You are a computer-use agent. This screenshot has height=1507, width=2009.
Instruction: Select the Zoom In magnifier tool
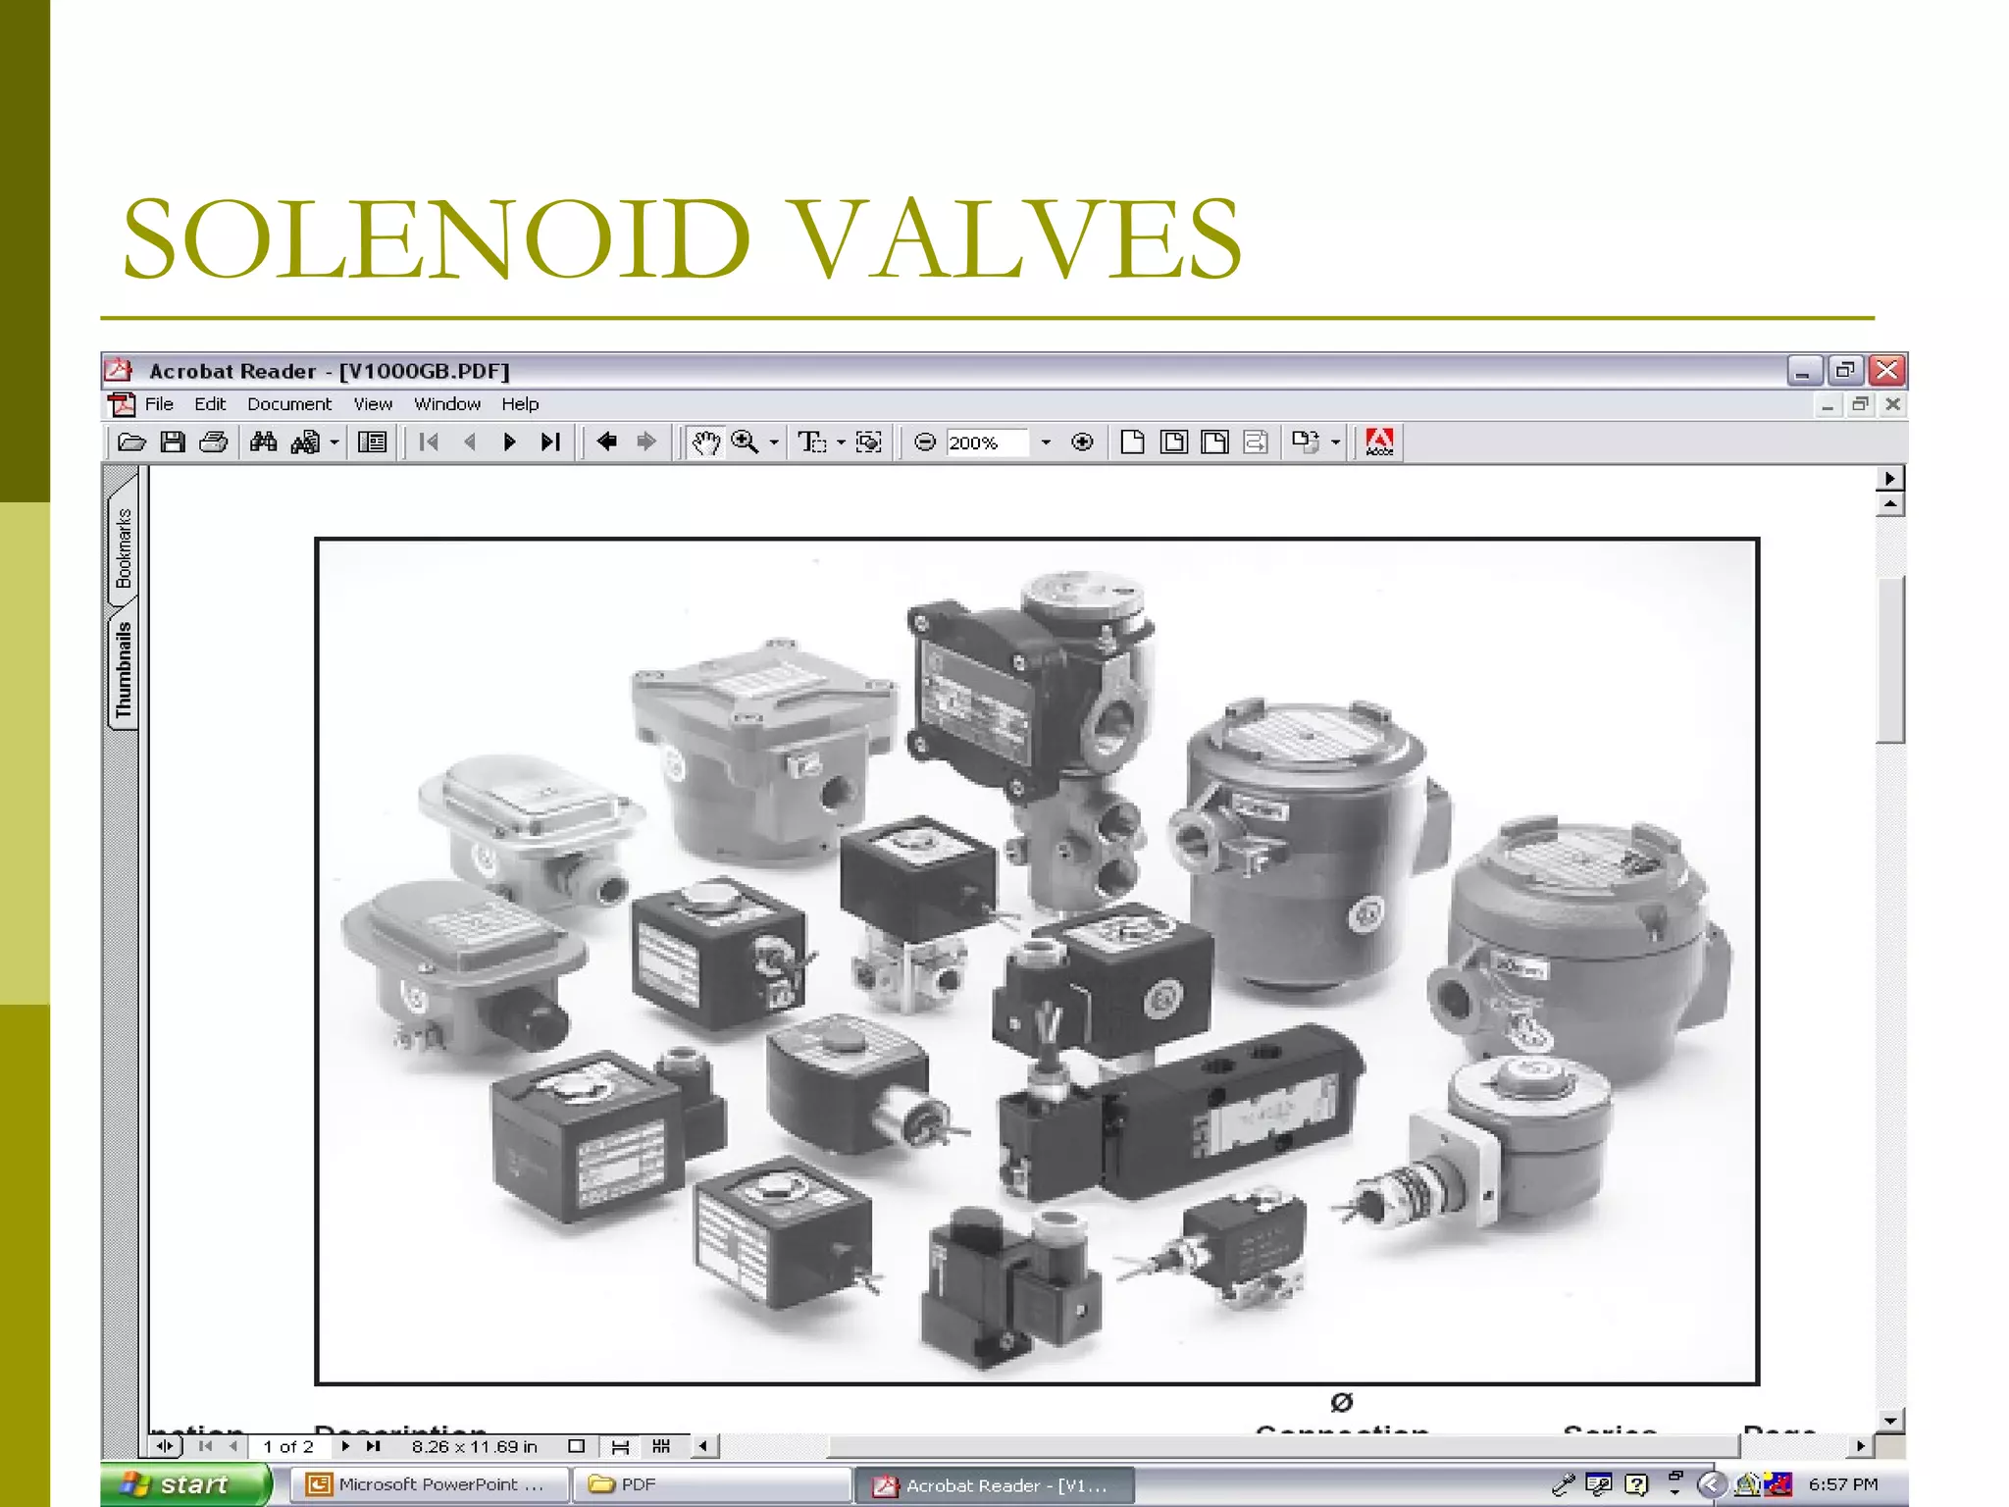pos(745,442)
